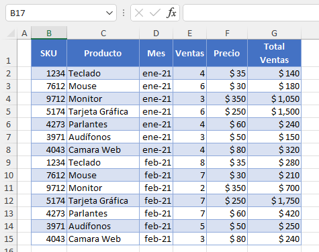Select row 5 header

(x=9, y=111)
